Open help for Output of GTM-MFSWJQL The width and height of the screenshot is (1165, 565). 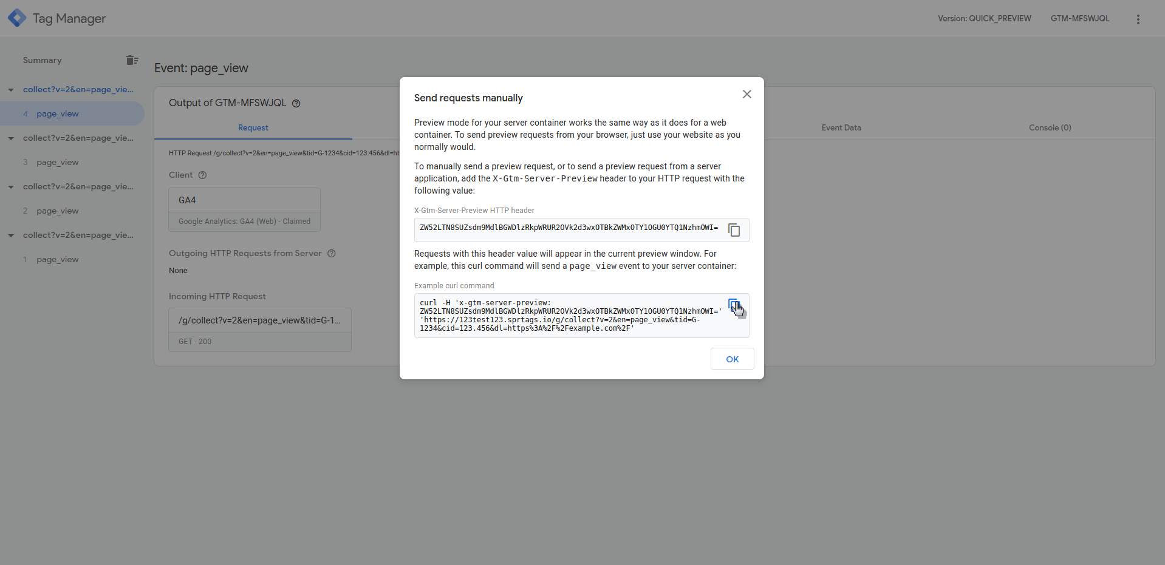pos(296,103)
